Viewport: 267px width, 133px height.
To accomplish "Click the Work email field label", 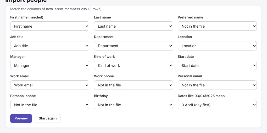I will (x=19, y=76).
